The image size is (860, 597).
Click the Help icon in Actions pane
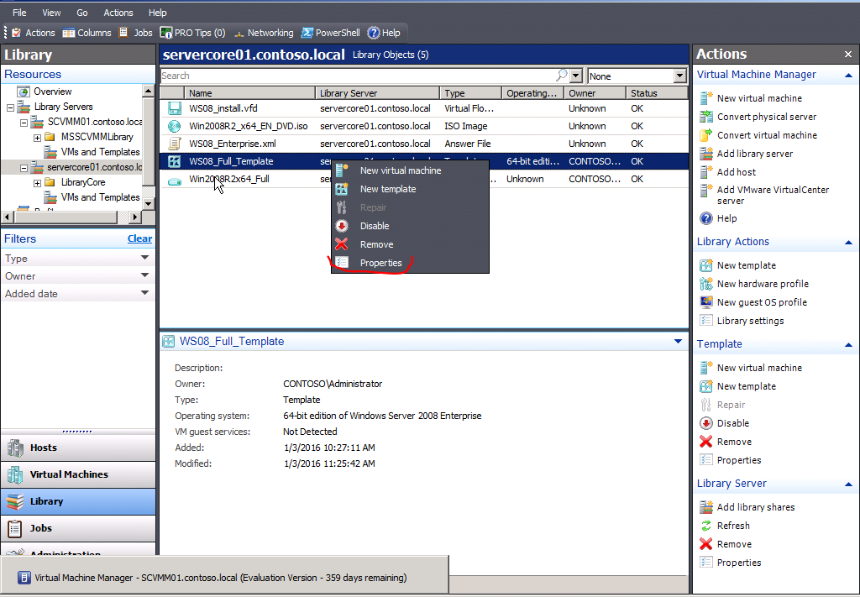(705, 218)
